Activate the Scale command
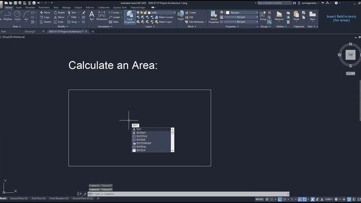The height and width of the screenshot is (203, 361). [x=59, y=22]
